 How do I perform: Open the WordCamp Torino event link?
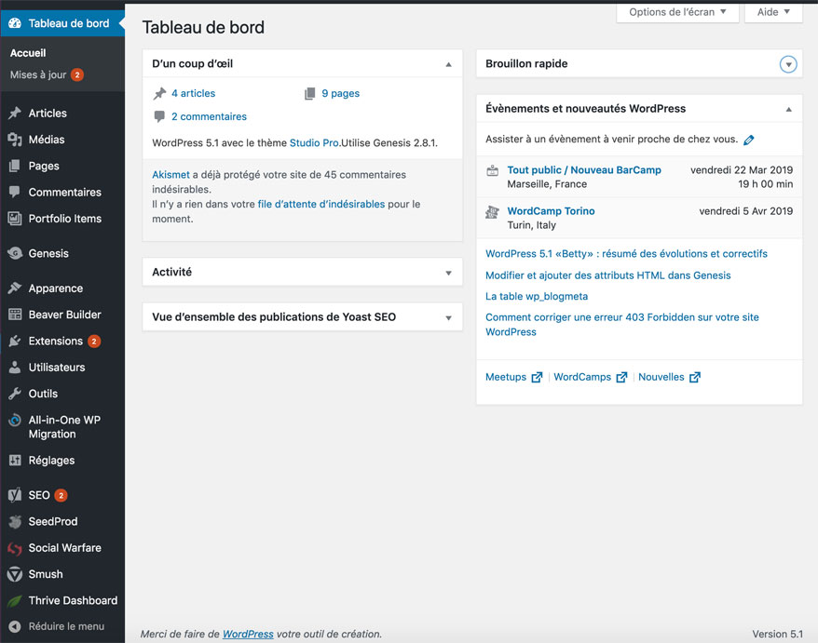pyautogui.click(x=551, y=211)
